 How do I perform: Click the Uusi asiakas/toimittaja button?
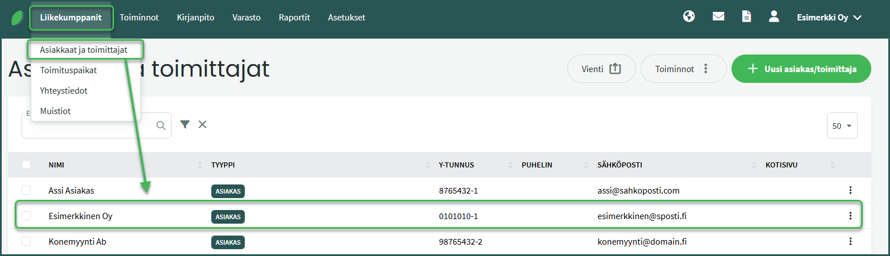click(801, 69)
